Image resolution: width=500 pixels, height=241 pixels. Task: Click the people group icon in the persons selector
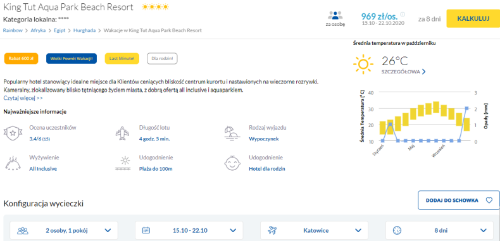[23, 230]
